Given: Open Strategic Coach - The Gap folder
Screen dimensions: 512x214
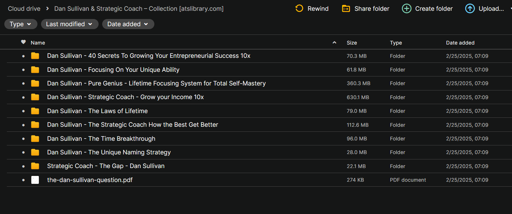Looking at the screenshot, I should click(106, 166).
